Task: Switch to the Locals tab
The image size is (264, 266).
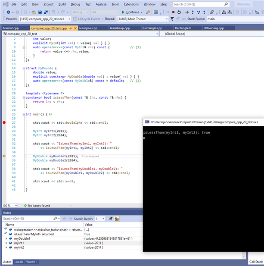Action: tap(19, 262)
